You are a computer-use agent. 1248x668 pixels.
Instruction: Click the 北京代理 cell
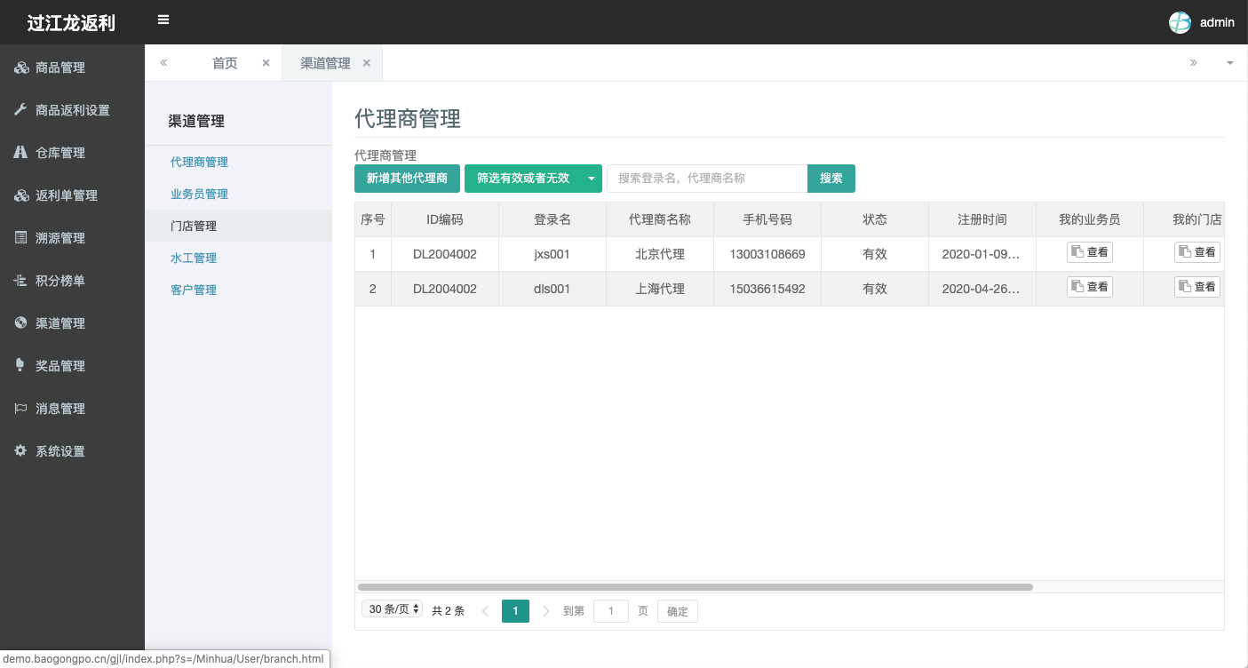(660, 254)
